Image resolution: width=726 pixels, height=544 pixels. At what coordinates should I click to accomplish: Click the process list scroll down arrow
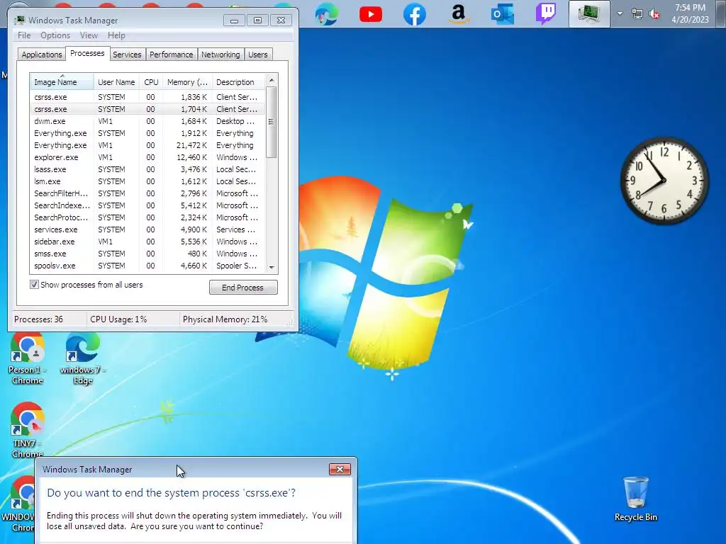click(272, 267)
